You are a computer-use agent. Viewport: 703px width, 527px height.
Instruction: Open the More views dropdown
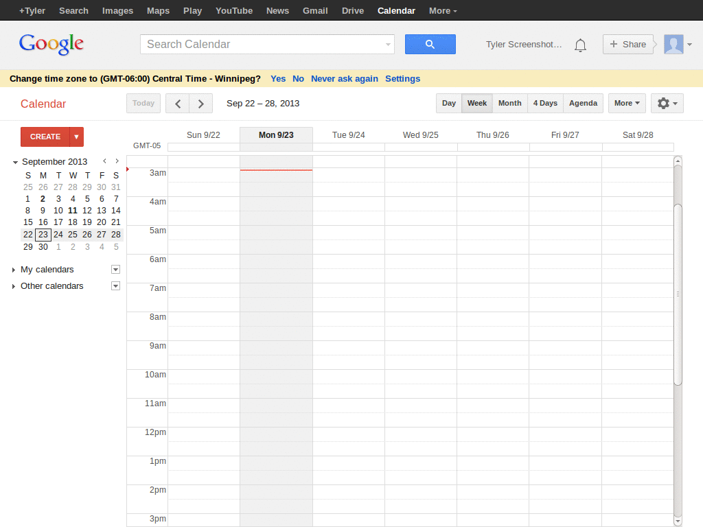click(x=627, y=104)
